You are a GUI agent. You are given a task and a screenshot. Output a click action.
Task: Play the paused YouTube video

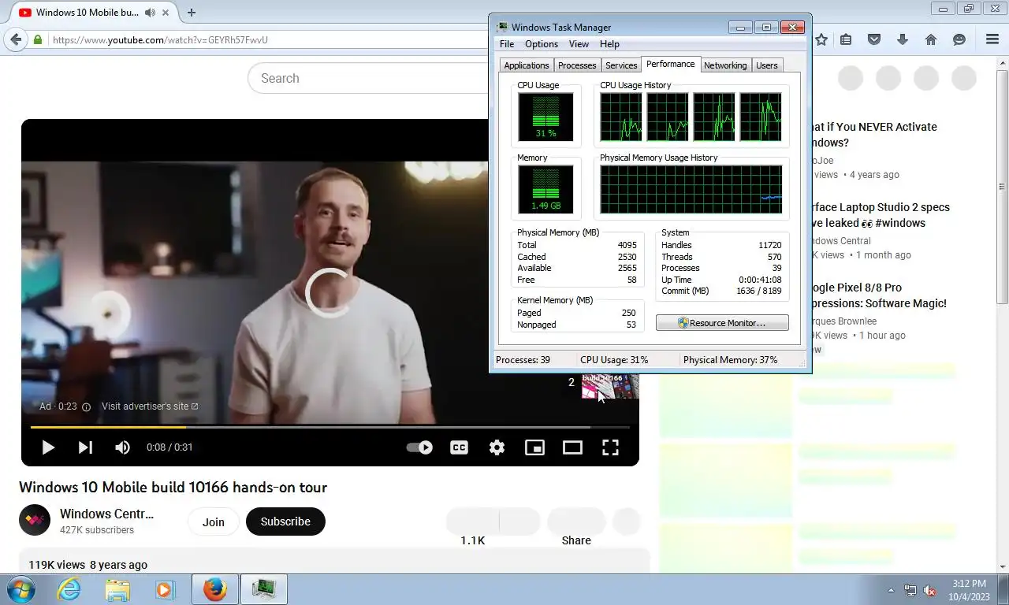pos(47,447)
